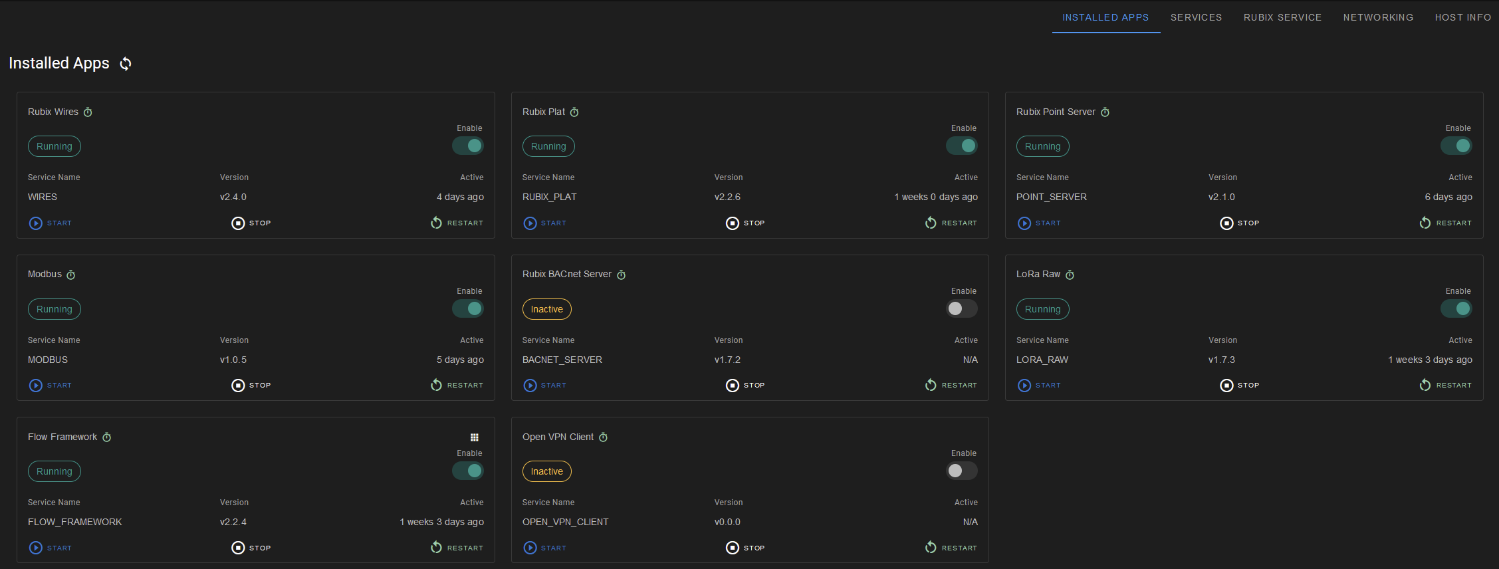The width and height of the screenshot is (1499, 569).
Task: Click the timer icon beside Rubix Plat
Action: click(x=574, y=112)
